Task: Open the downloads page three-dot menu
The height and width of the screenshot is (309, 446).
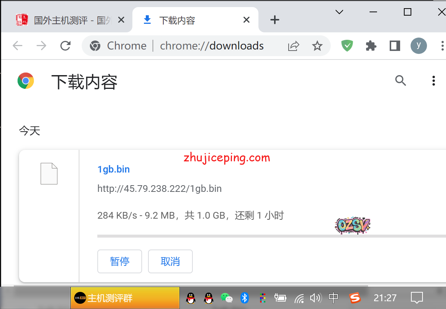Action: click(433, 80)
